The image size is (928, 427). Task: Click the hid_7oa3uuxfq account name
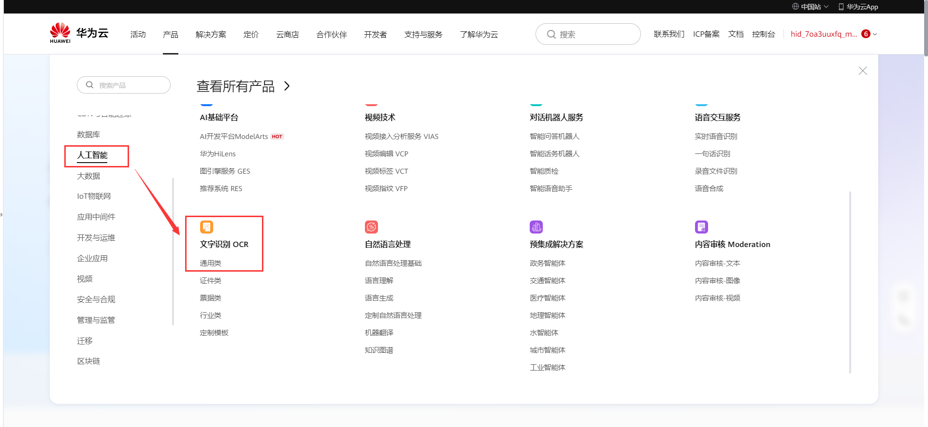(824, 34)
